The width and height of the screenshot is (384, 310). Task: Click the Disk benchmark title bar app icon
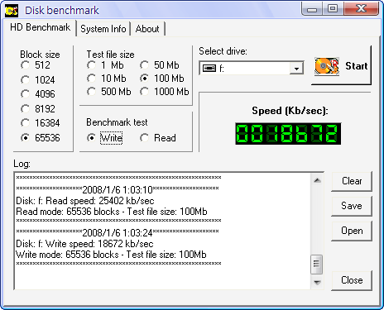pyautogui.click(x=12, y=11)
